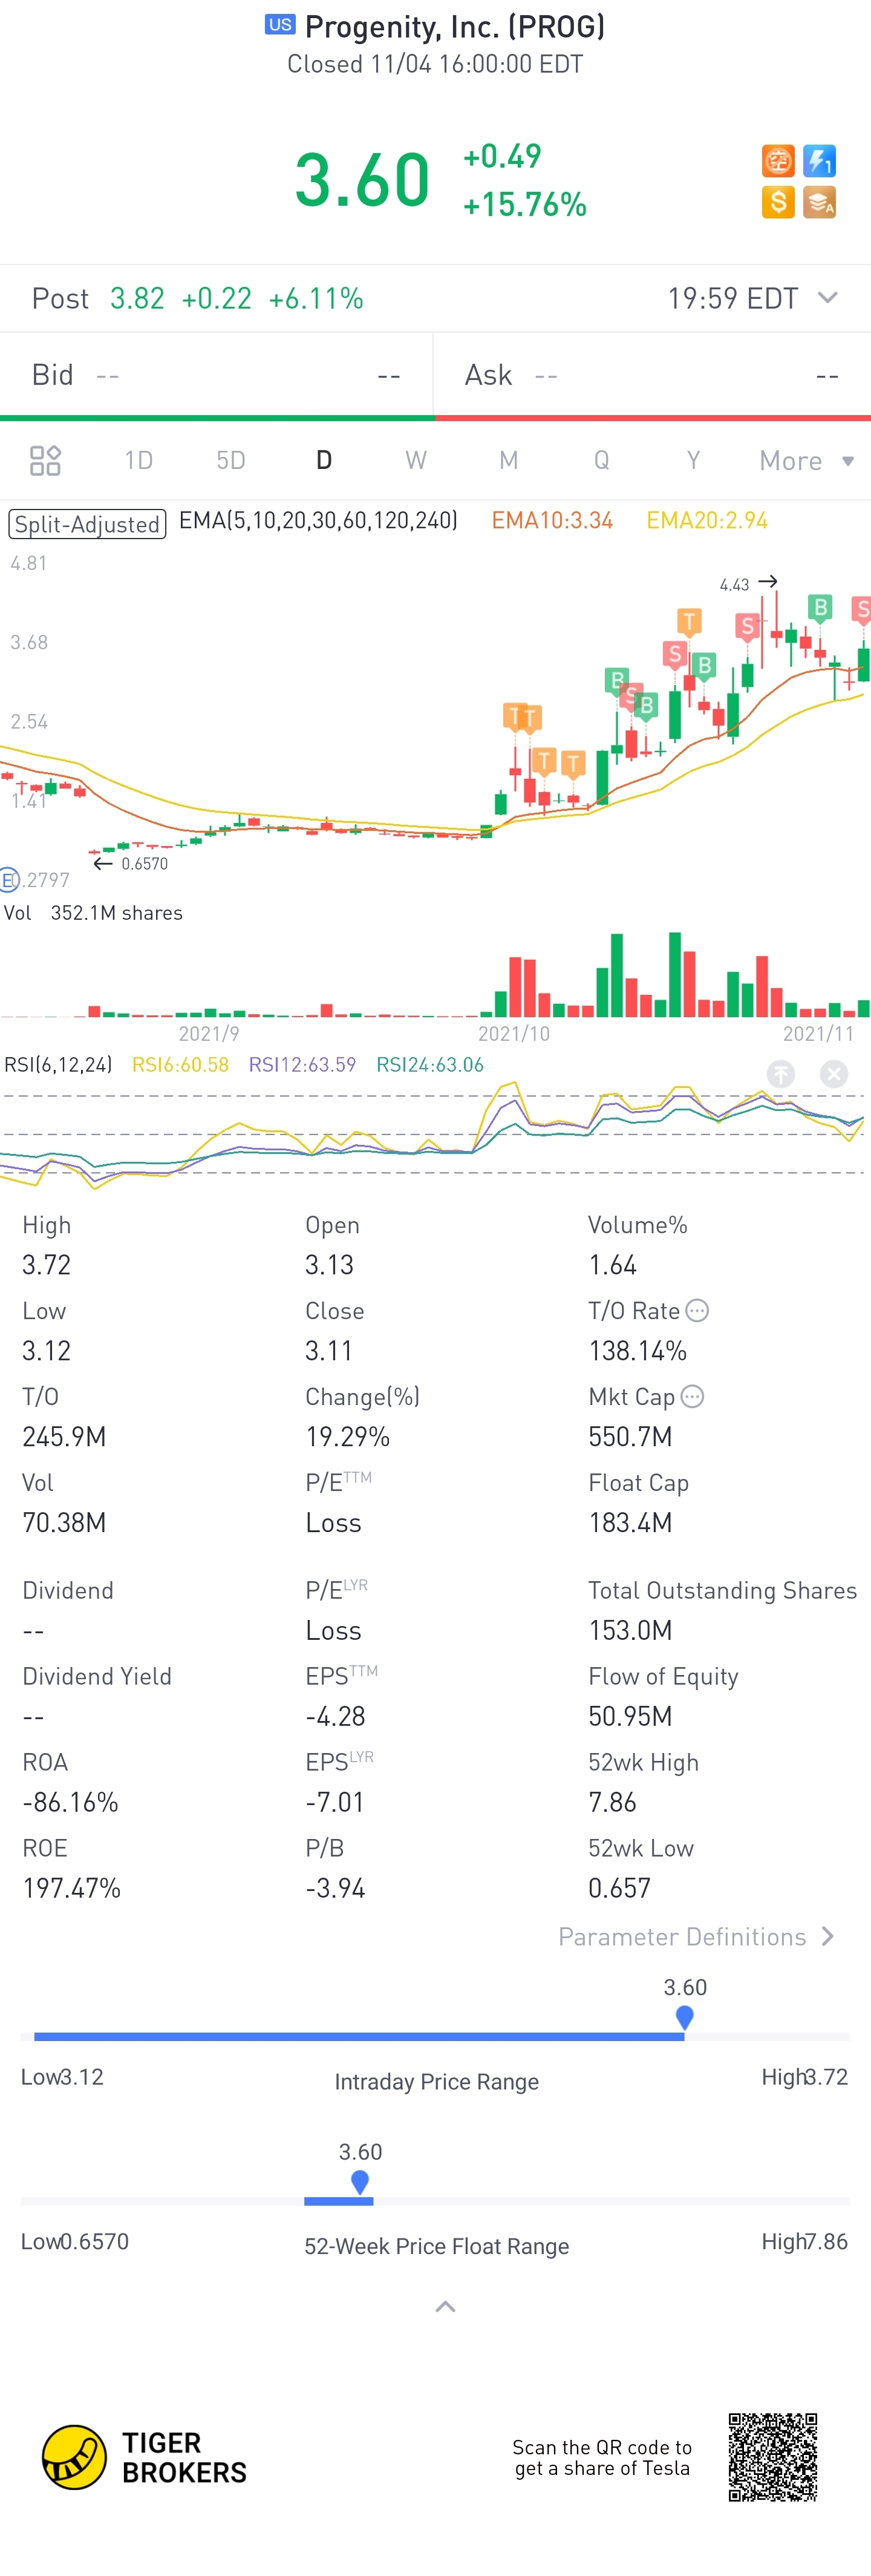871x2576 pixels.
Task: Tap the EPS TTM value -4.28
Action: [335, 1716]
